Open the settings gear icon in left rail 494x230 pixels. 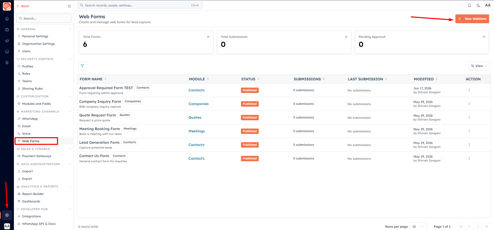[x=7, y=215]
